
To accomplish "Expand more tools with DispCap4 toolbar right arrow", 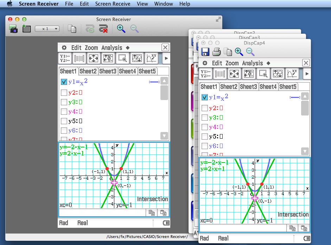I will [x=307, y=74].
